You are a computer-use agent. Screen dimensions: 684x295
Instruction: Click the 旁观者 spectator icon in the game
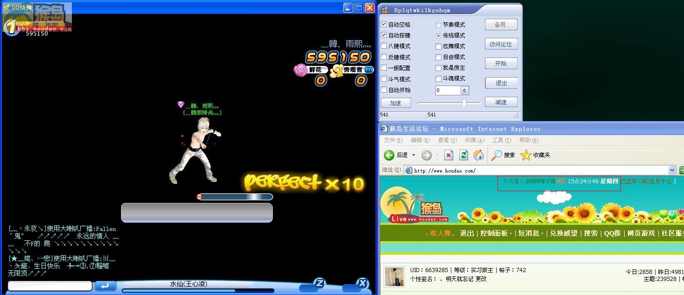(336, 71)
